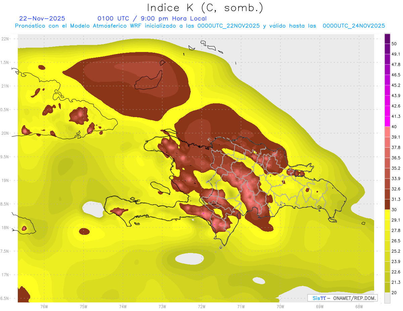Click the "75W" longitude axis label
403x311 pixels.
tap(84, 306)
